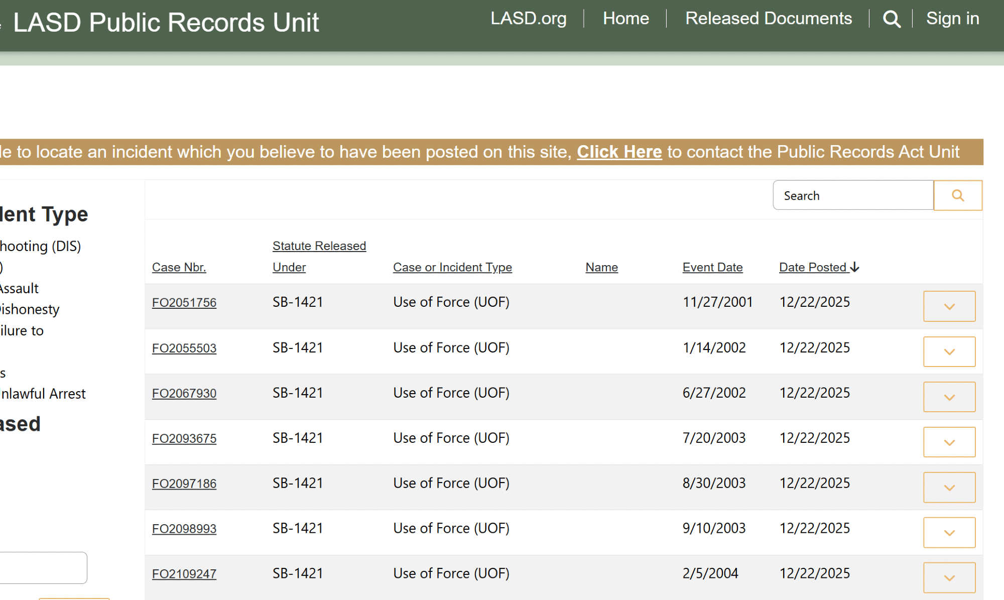1004x600 pixels.
Task: Click Sign in at the top
Action: coord(952,19)
